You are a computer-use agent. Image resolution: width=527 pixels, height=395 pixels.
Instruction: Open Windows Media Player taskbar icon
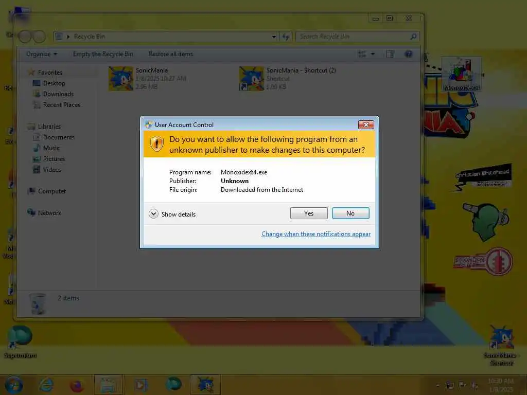(x=141, y=385)
